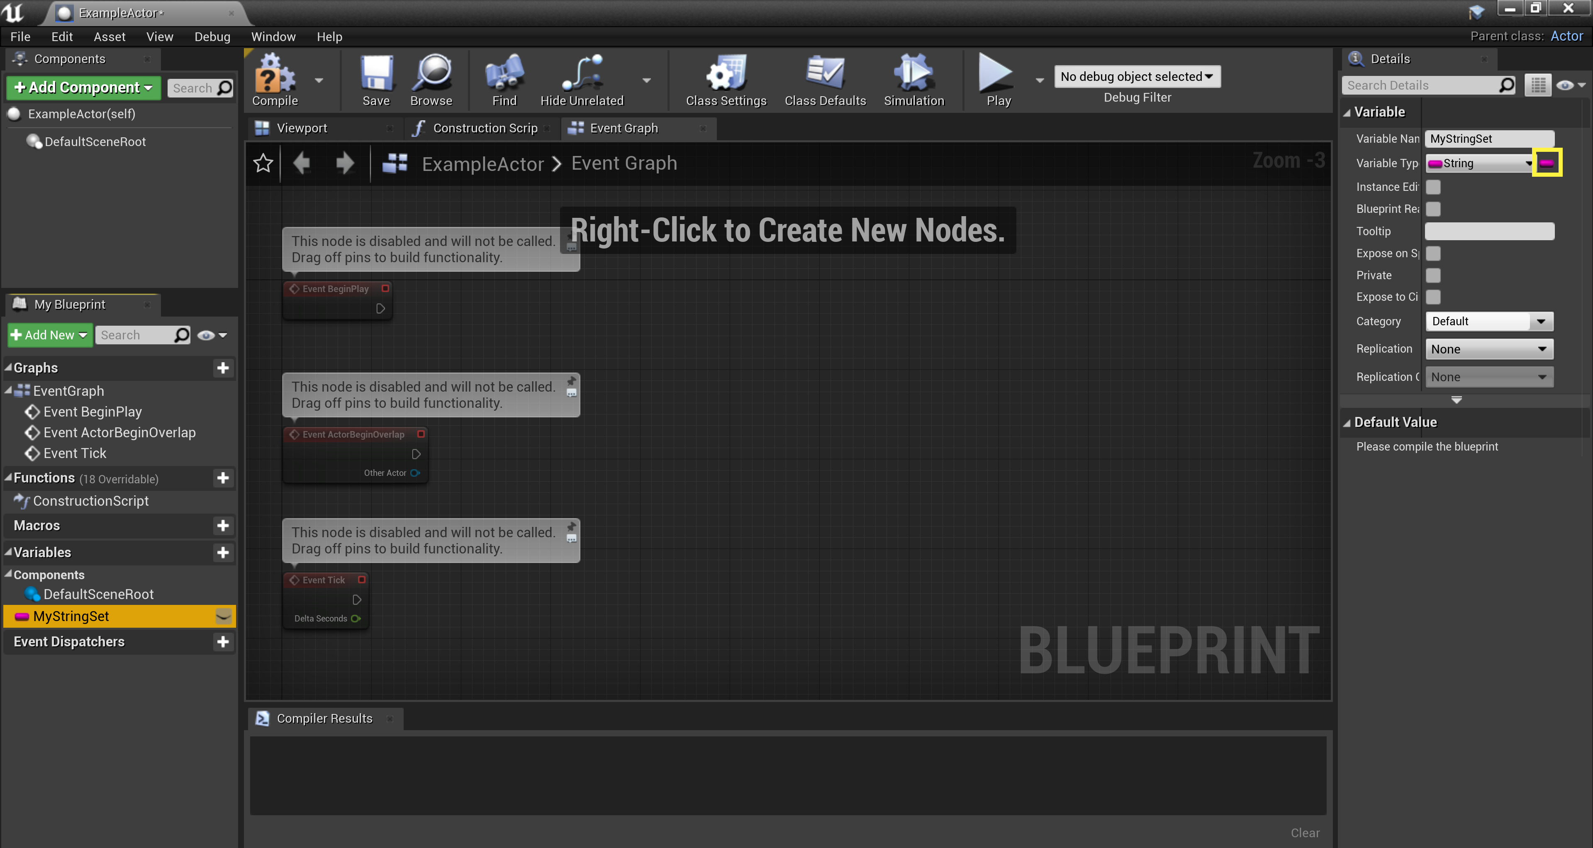Image resolution: width=1593 pixels, height=848 pixels.
Task: Click the Add Component button
Action: [x=83, y=87]
